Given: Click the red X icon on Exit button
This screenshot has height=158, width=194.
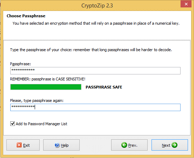Looking at the screenshot, I should pyautogui.click(x=19, y=145).
